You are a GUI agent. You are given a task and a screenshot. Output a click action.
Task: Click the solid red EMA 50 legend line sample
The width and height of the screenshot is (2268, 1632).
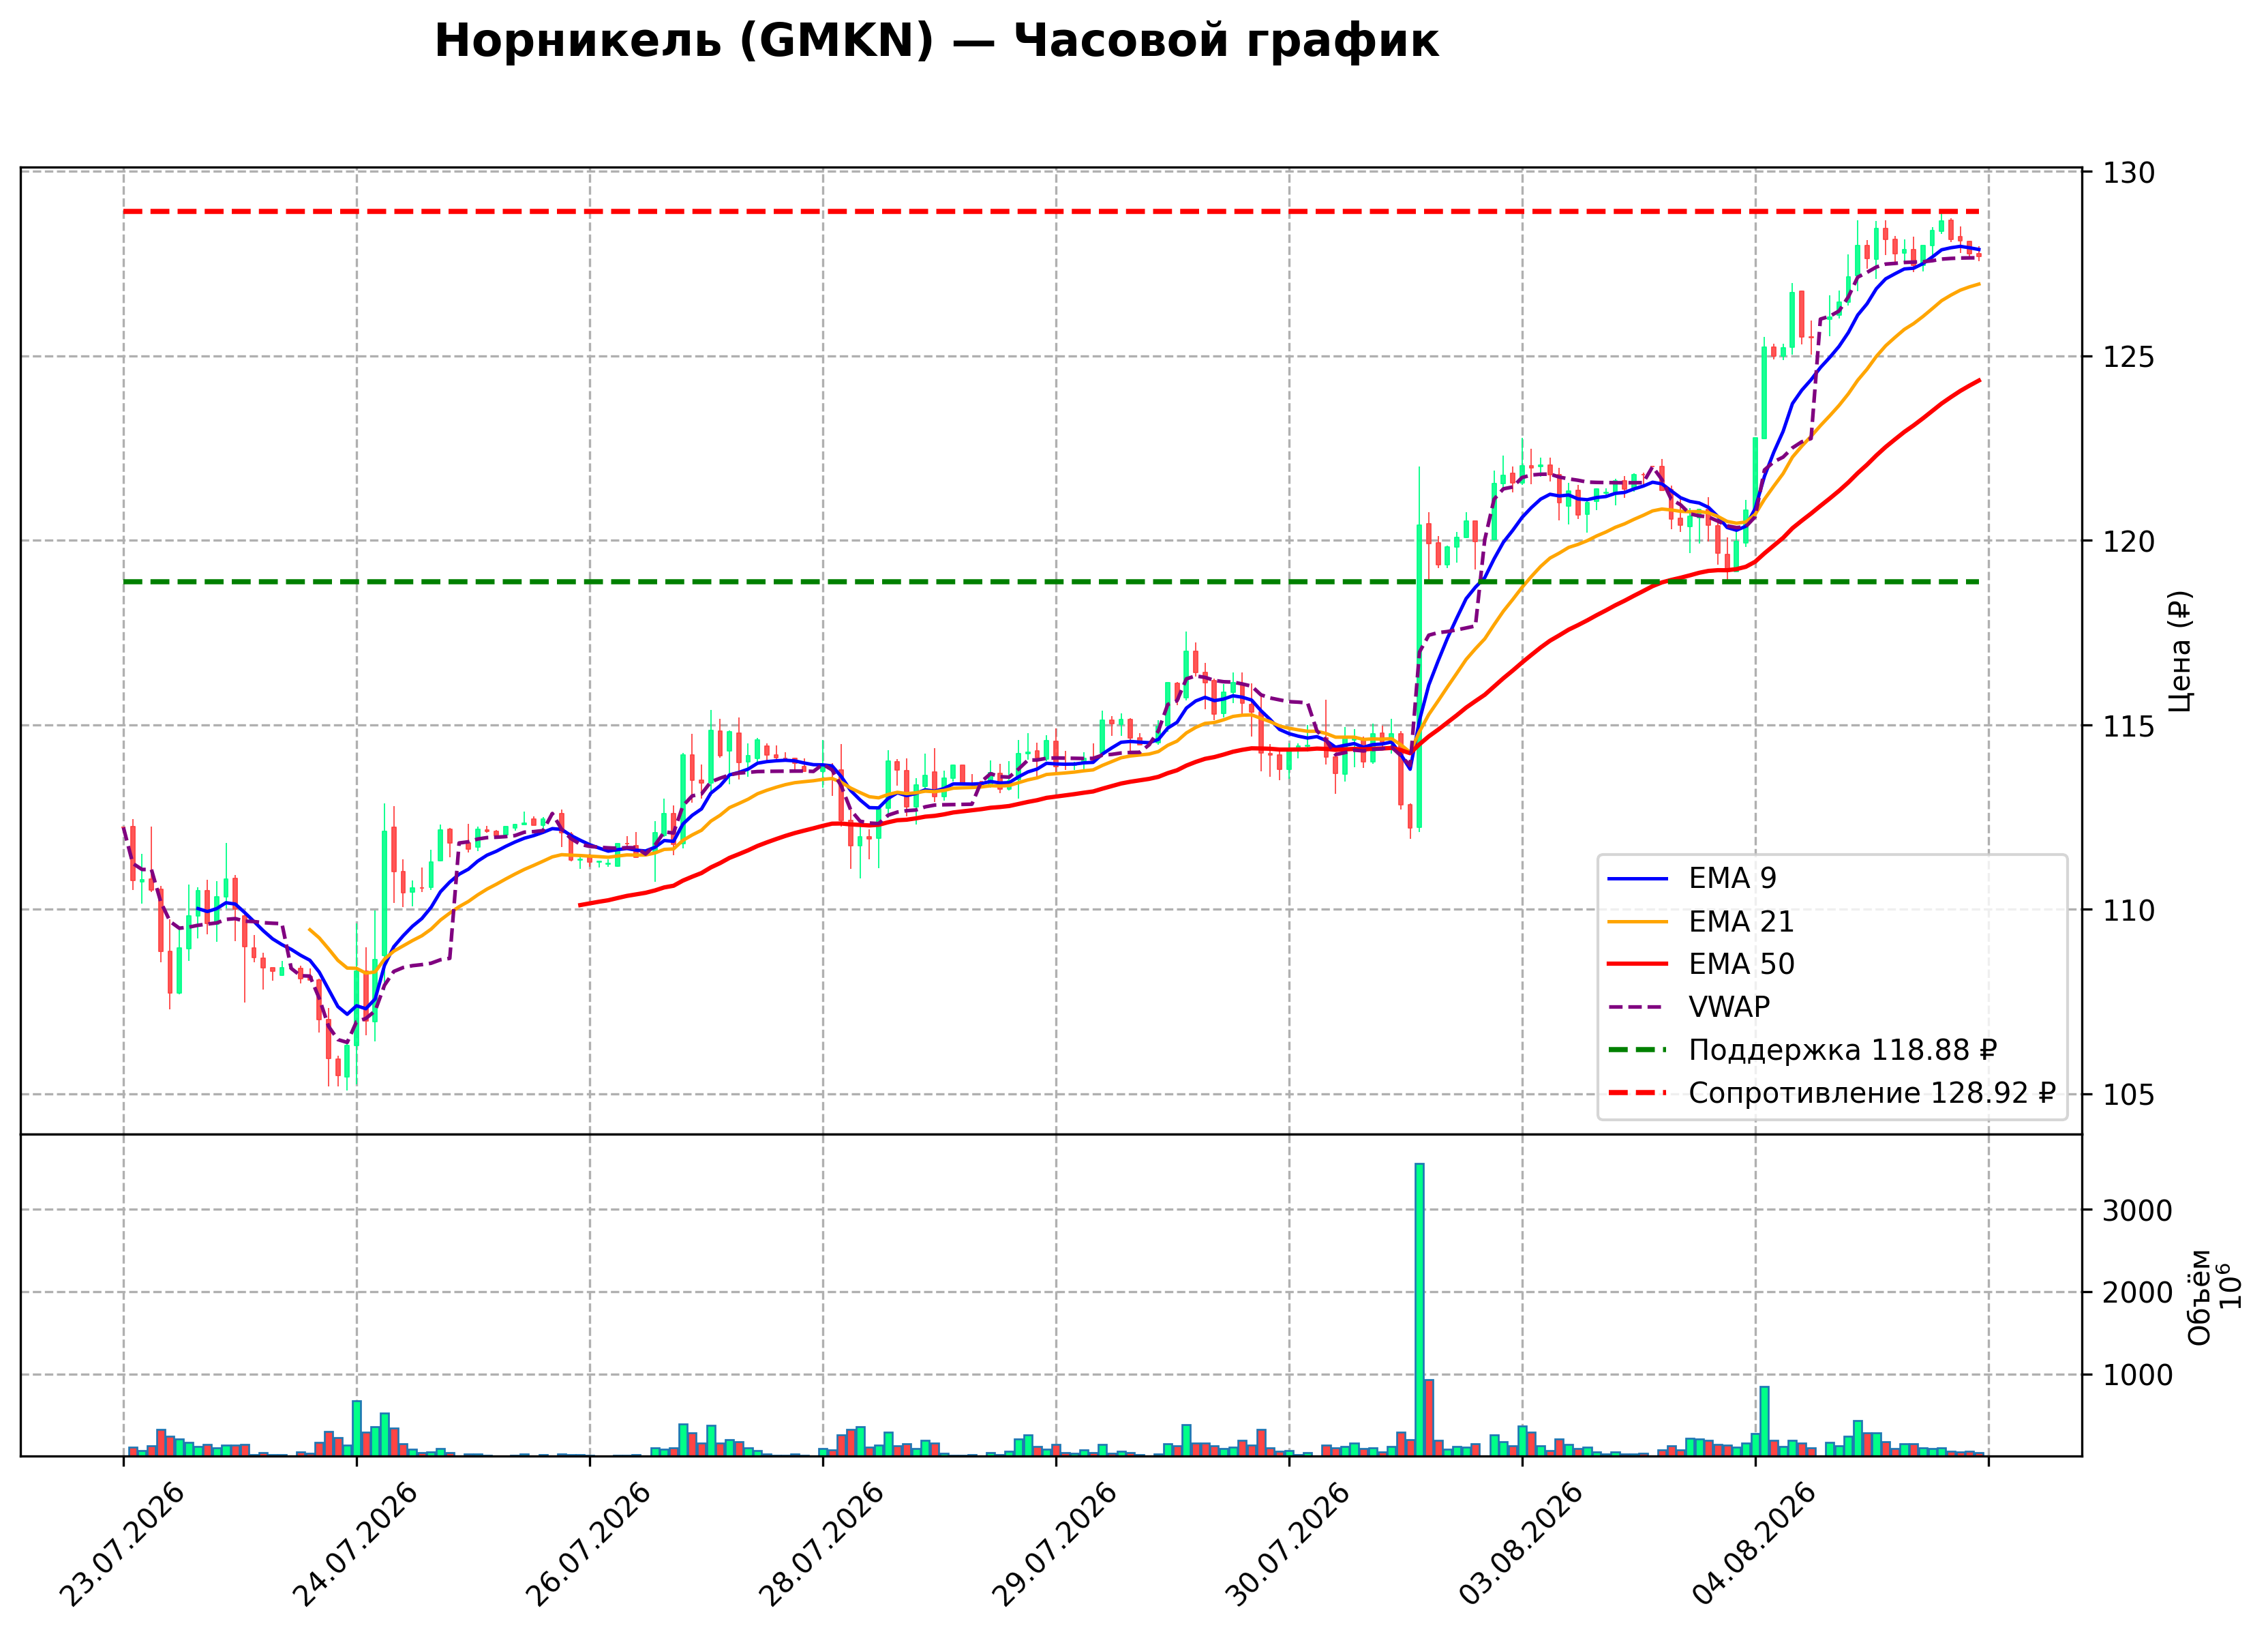1638,964
